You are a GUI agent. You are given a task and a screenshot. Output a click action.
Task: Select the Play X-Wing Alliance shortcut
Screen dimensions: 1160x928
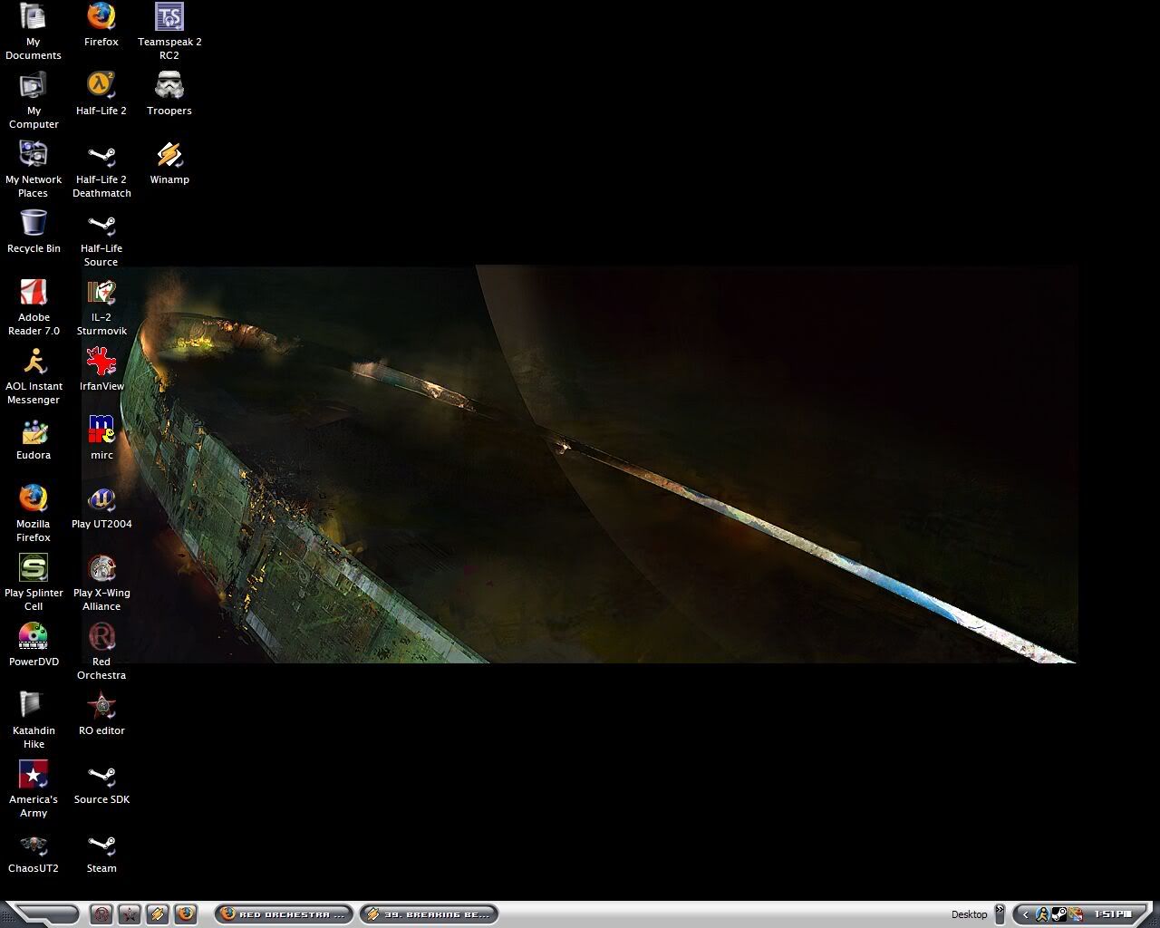click(x=101, y=583)
